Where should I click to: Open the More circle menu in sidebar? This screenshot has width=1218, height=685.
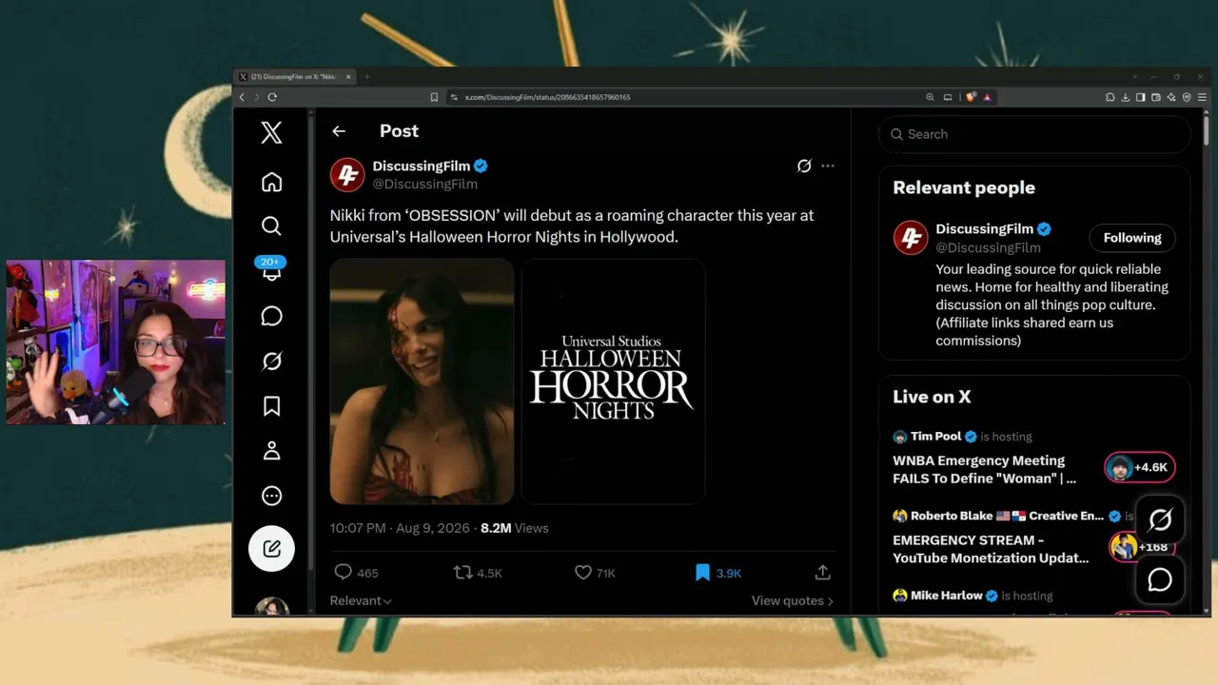coord(271,496)
